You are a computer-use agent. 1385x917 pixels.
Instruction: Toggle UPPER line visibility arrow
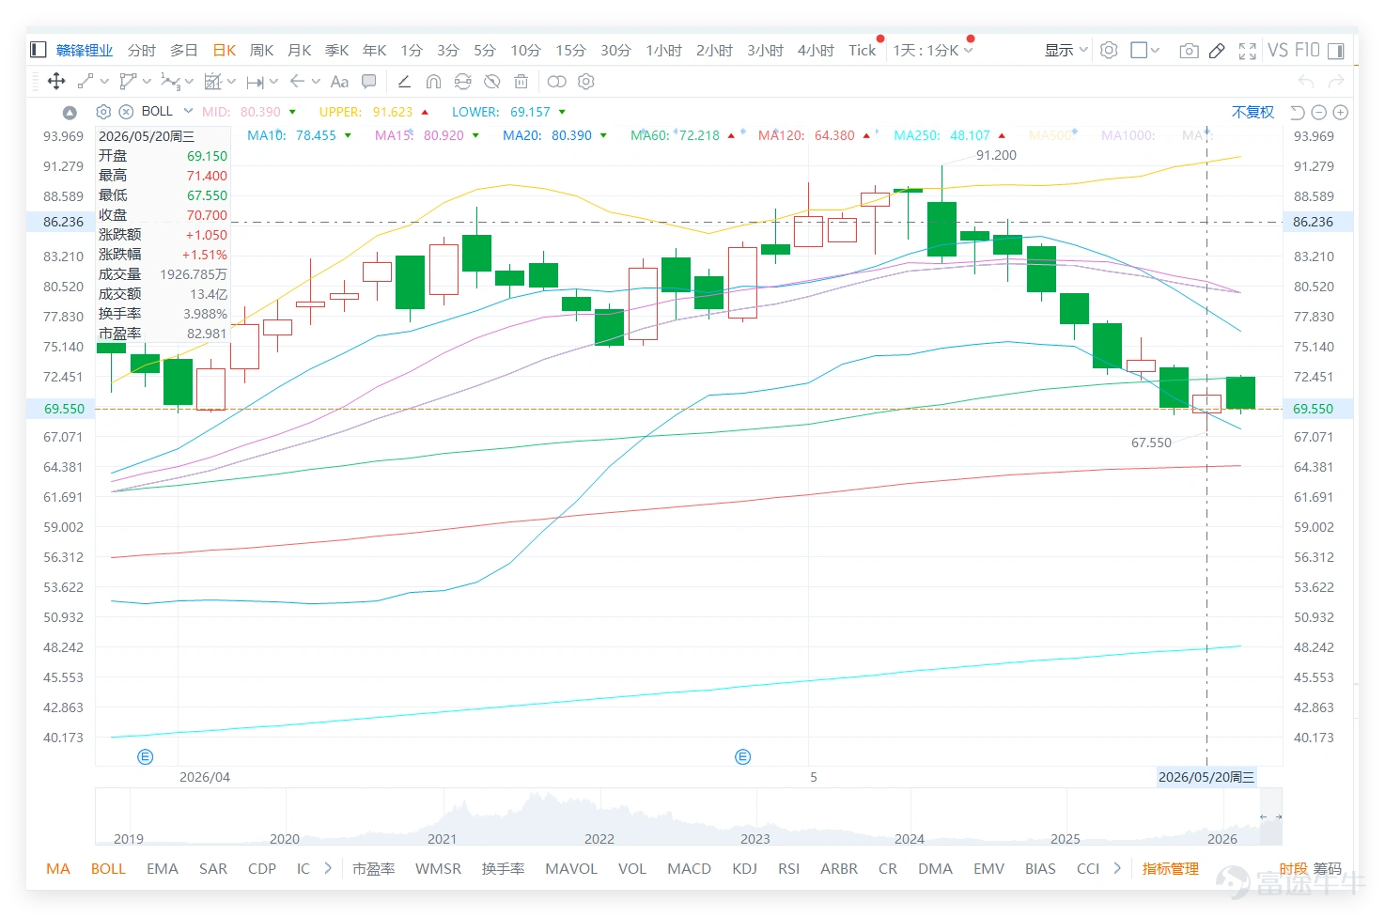point(425,112)
